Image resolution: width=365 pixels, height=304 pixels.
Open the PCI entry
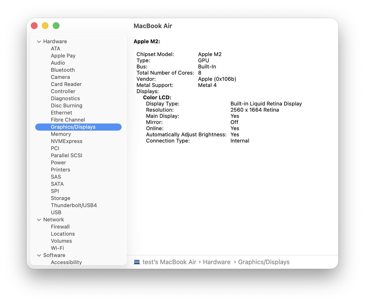55,148
